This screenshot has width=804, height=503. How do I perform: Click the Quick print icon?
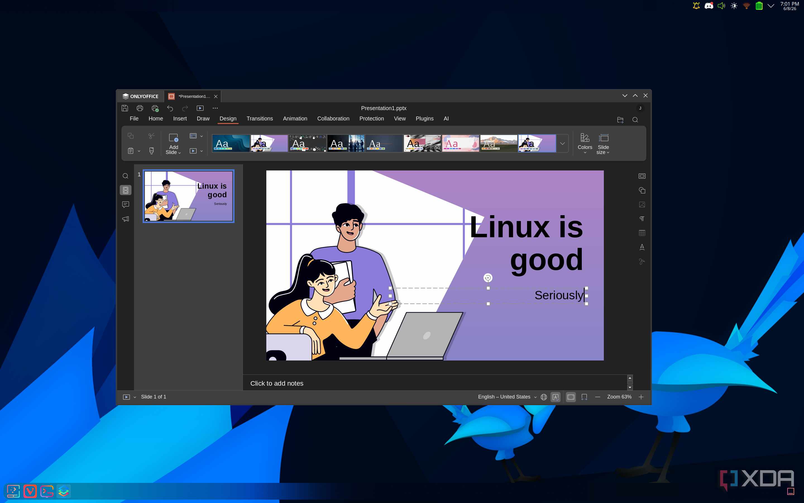155,108
